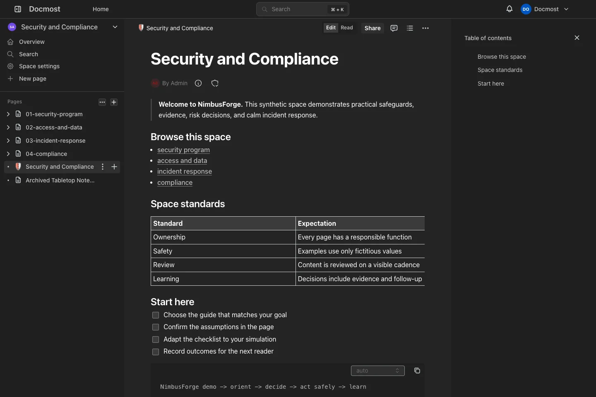Expand the 02-access-and-data tree item
This screenshot has height=397, width=596.
click(x=8, y=127)
